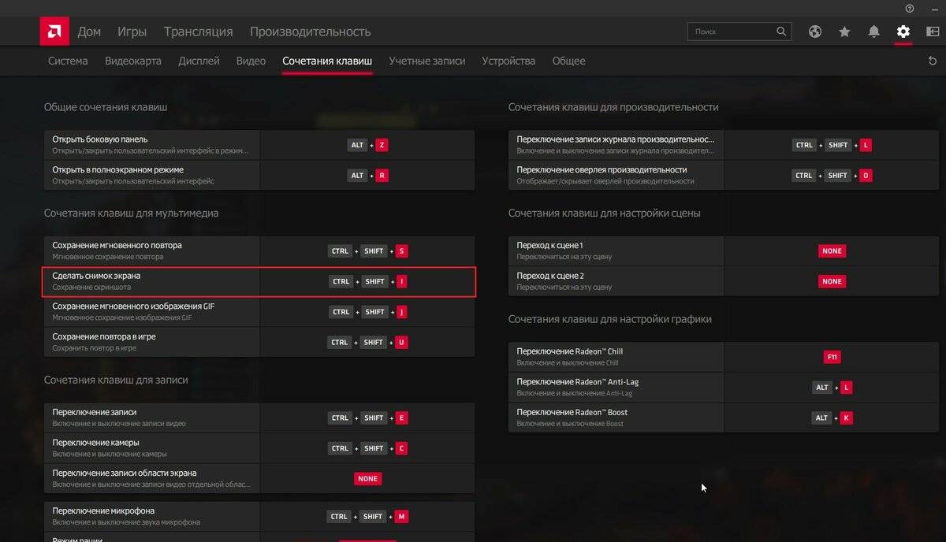Open the web browser globe icon

click(x=815, y=32)
